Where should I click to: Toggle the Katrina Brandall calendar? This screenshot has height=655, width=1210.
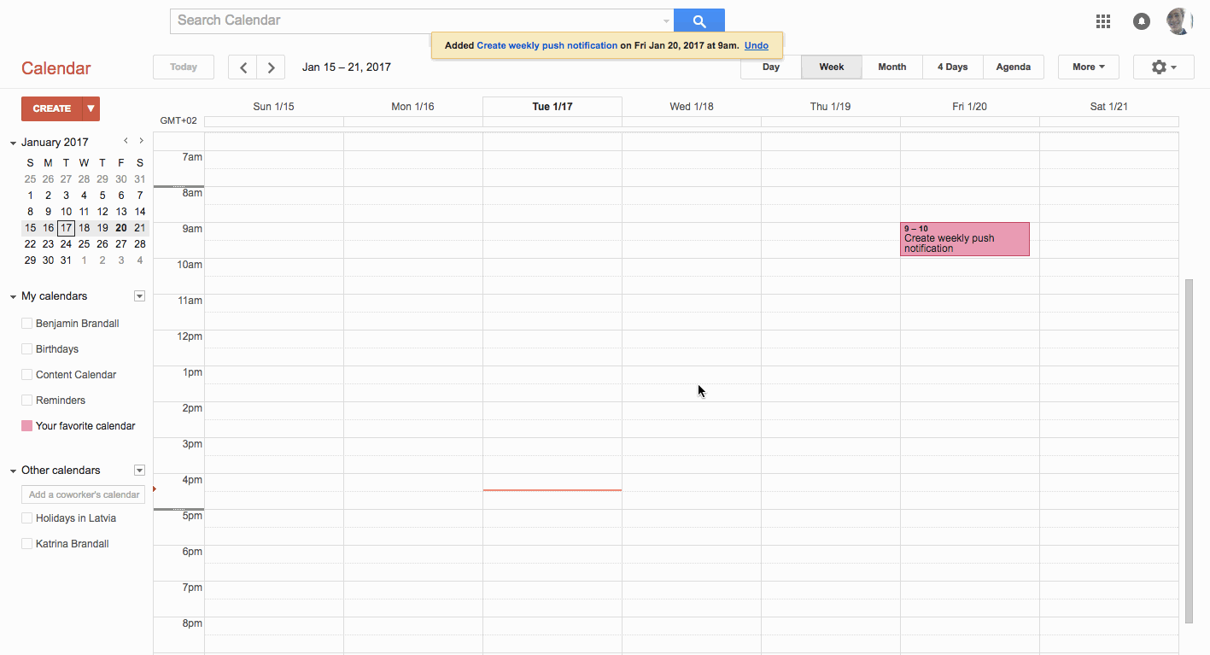pos(26,544)
